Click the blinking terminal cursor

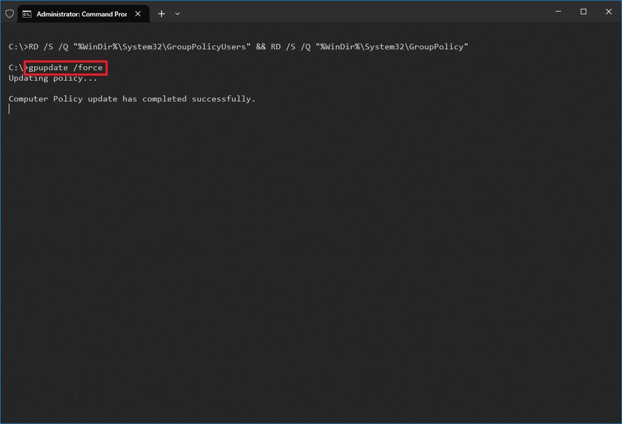tap(9, 109)
